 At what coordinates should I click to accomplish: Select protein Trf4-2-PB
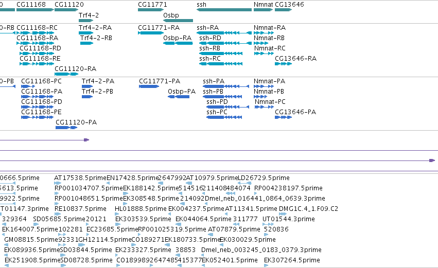click(x=97, y=92)
